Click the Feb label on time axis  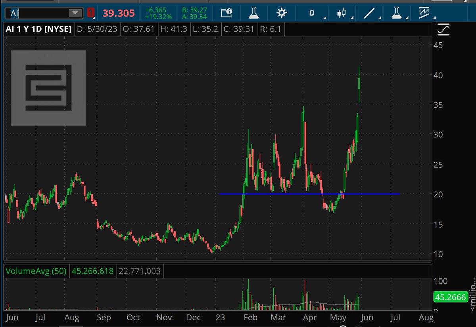pos(250,317)
